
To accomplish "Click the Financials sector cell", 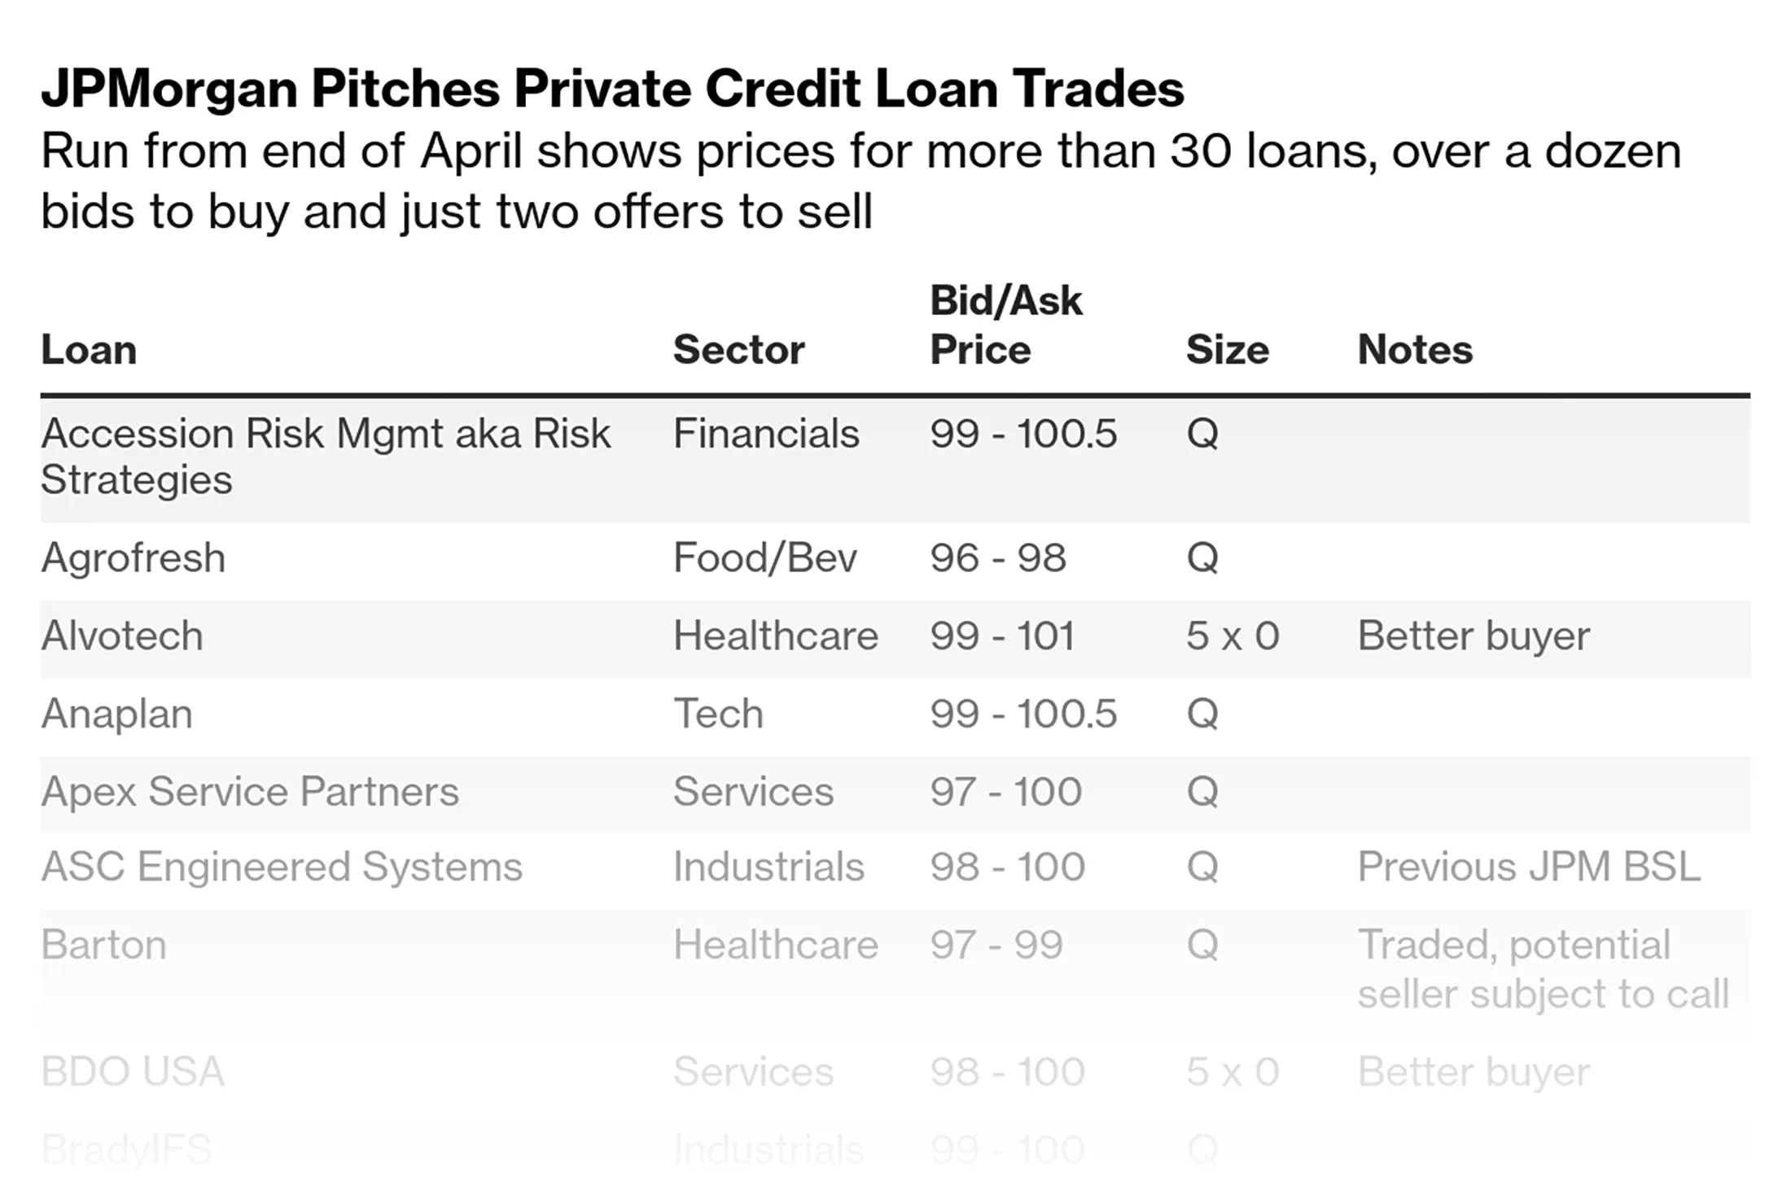I will point(766,433).
